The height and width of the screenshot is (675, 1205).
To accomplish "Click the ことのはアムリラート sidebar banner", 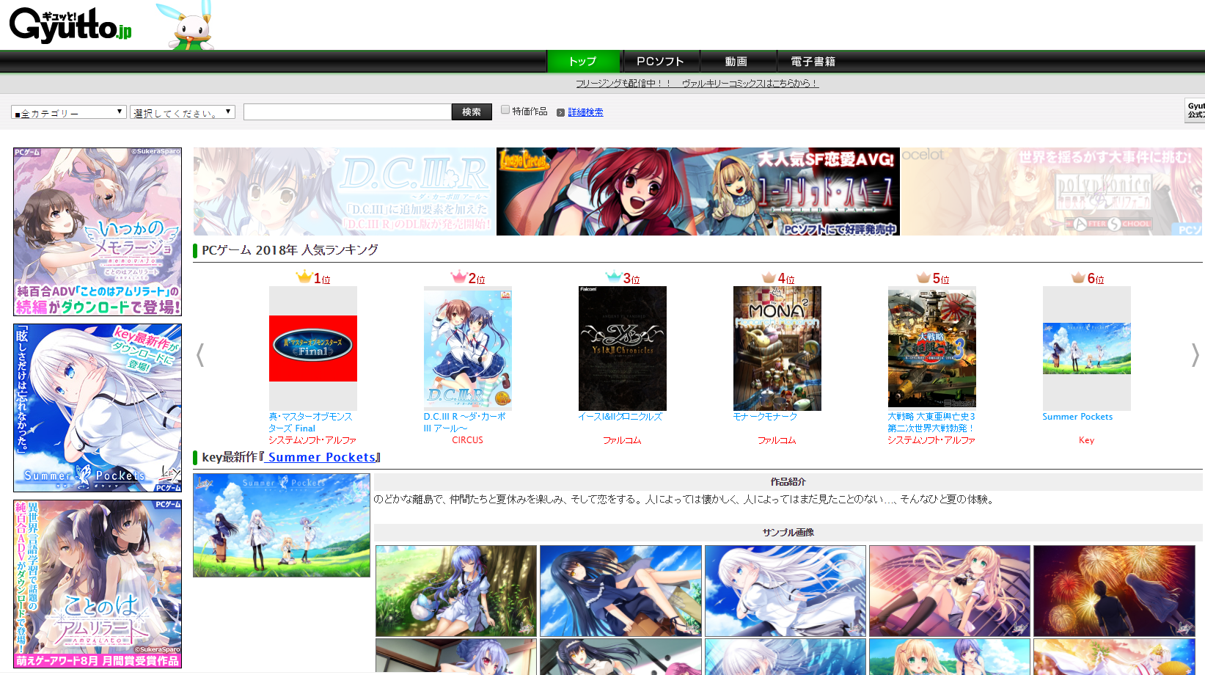I will point(98,584).
